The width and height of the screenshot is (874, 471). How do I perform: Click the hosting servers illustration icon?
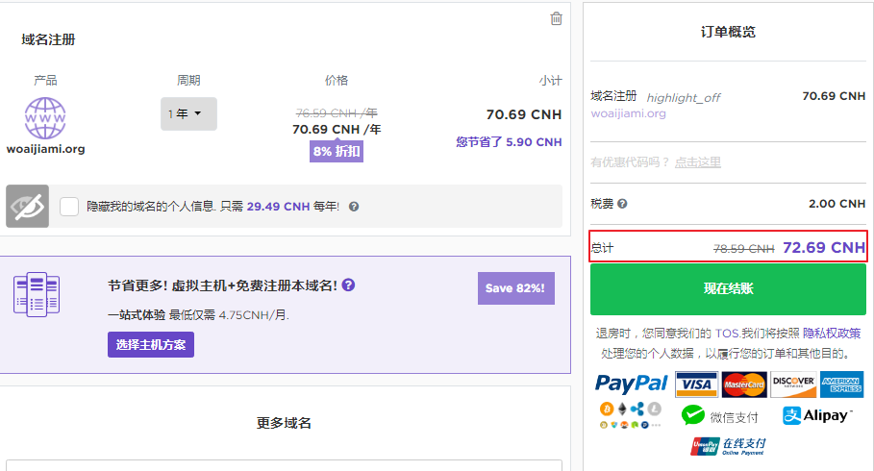coord(37,294)
